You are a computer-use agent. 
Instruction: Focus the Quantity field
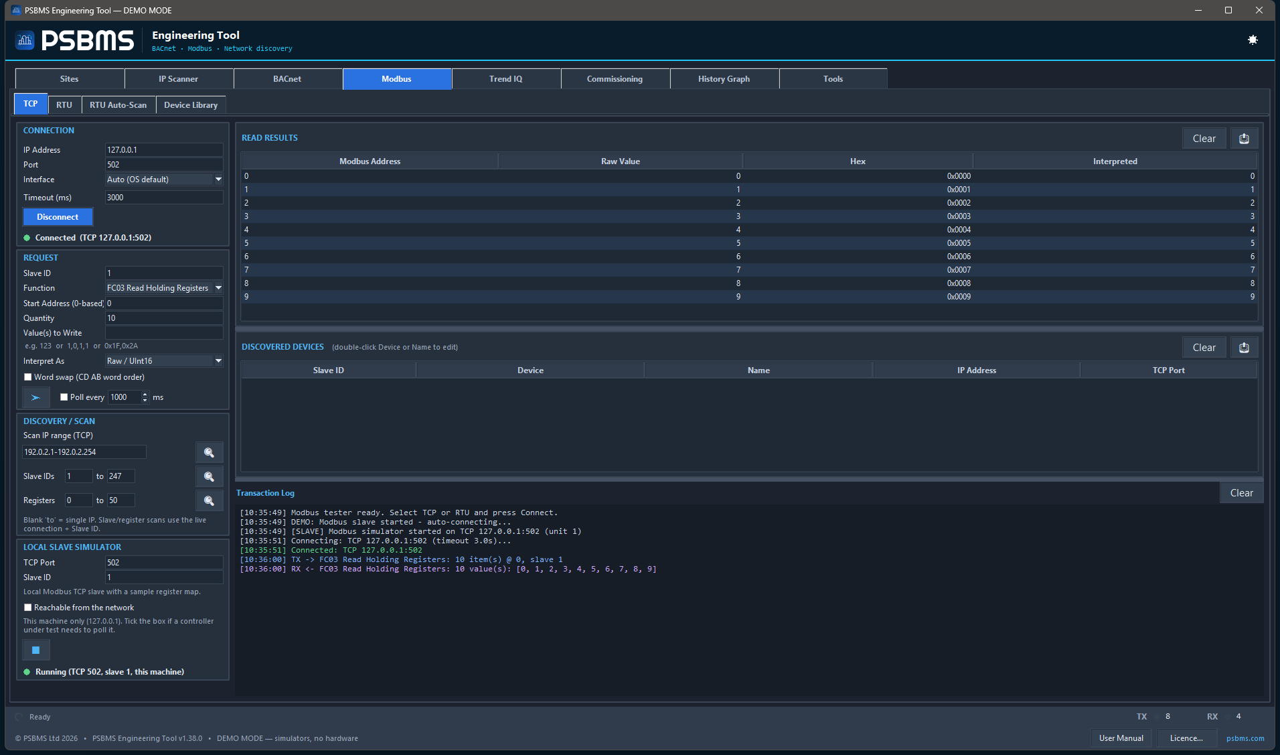(x=164, y=318)
